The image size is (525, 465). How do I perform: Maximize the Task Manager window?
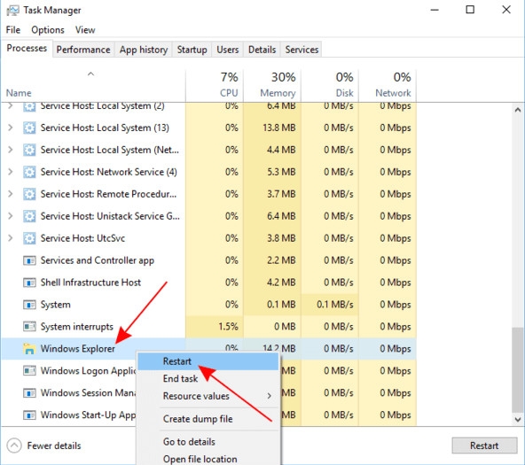tap(470, 10)
